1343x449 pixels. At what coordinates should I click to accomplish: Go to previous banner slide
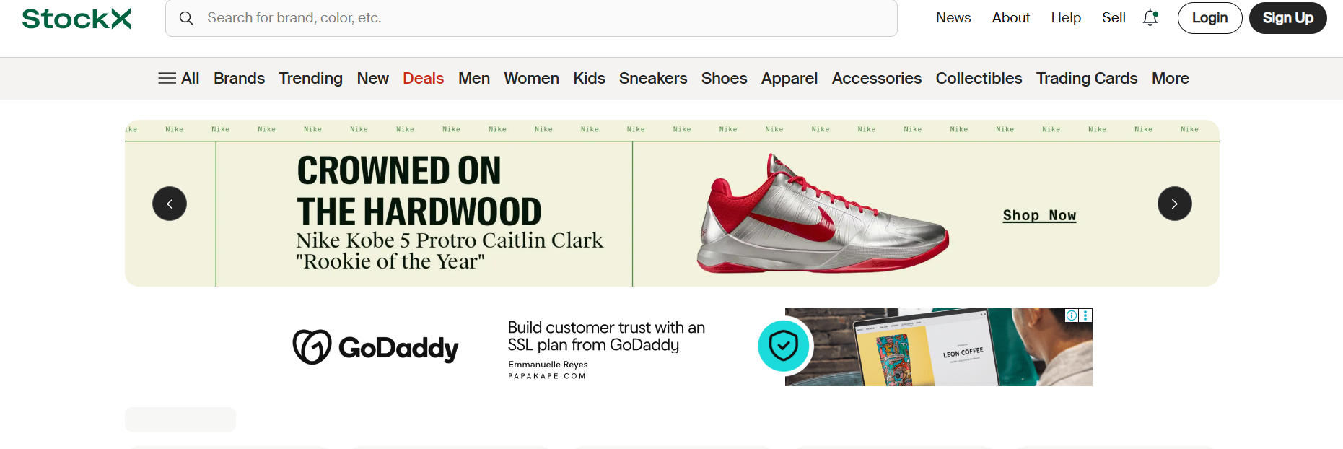click(x=170, y=204)
